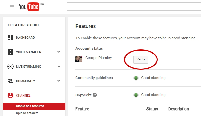Expand the Video Manager section

(59, 52)
